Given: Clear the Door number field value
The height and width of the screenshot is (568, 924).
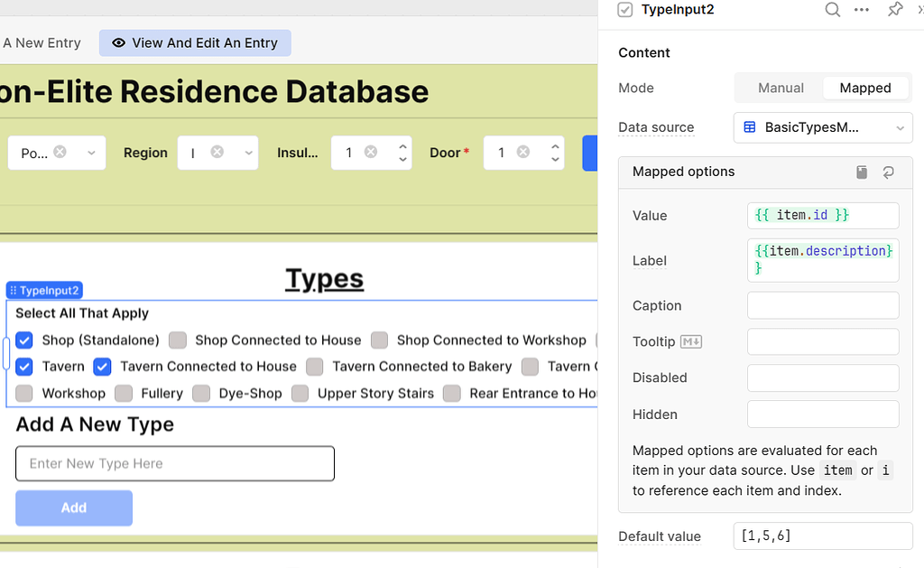Looking at the screenshot, I should (523, 153).
